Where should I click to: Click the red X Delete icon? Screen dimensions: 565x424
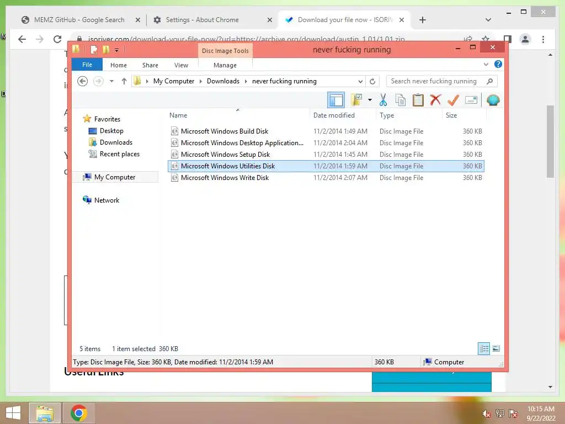435,99
